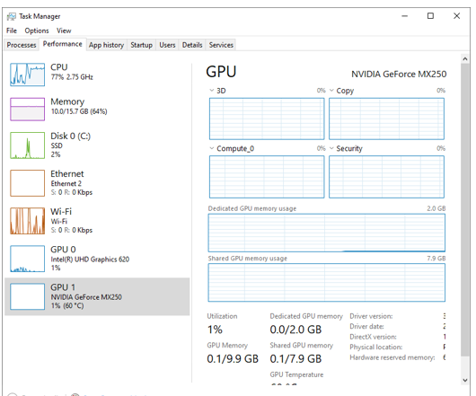Screen dimensions: 476x396
Task: Click the Security engine graph
Action: 386,177
